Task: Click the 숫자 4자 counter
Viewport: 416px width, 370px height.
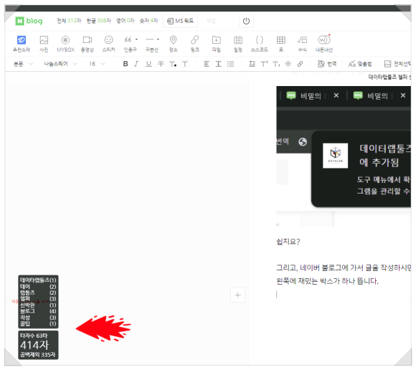Action: [x=148, y=21]
